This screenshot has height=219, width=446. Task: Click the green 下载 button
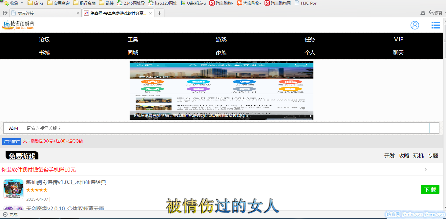pos(430,190)
